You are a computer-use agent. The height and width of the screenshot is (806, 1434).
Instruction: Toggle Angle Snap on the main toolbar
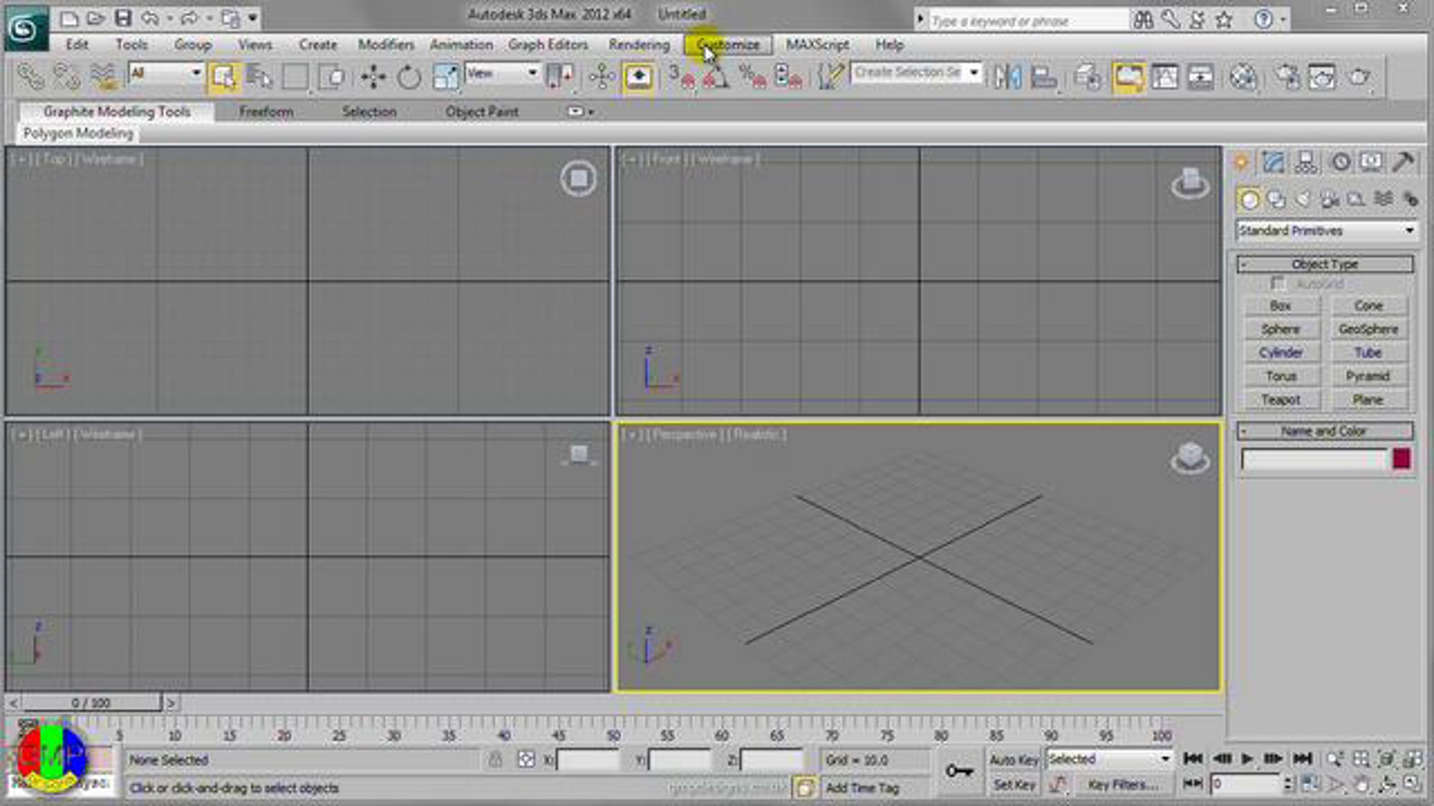[716, 77]
